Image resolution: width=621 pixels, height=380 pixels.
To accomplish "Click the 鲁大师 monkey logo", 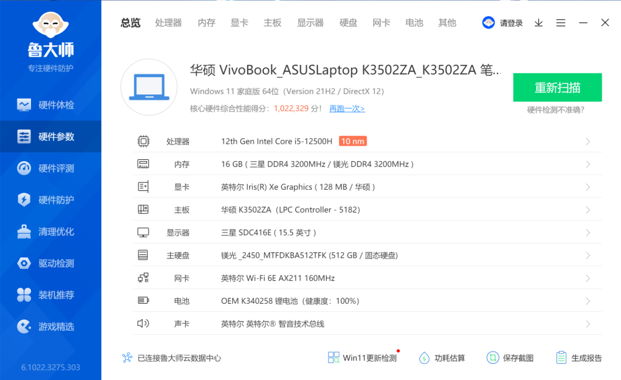I will (x=51, y=25).
